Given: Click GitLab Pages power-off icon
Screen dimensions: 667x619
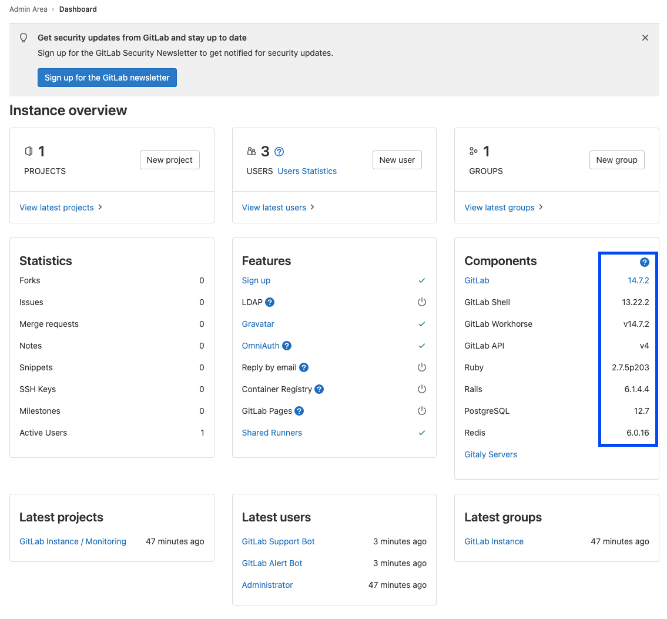Looking at the screenshot, I should point(421,411).
